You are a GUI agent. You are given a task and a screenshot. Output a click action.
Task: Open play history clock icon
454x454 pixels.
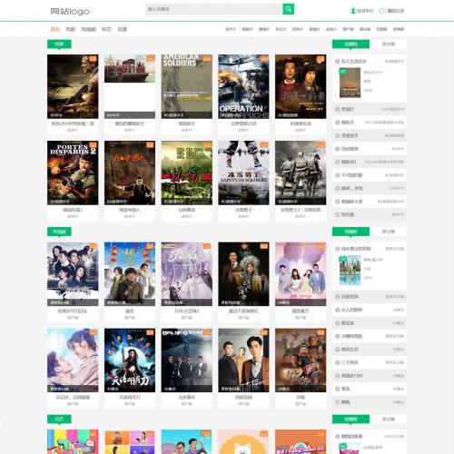382,11
